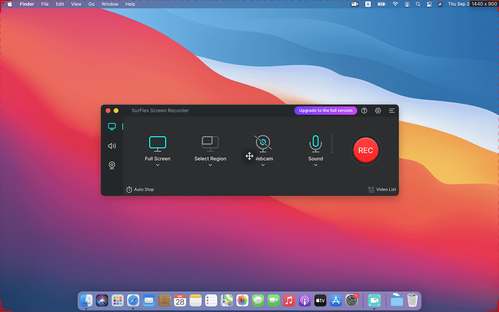Expand the Select Region options chevron
Viewport: 499px width, 312px height.
[210, 165]
